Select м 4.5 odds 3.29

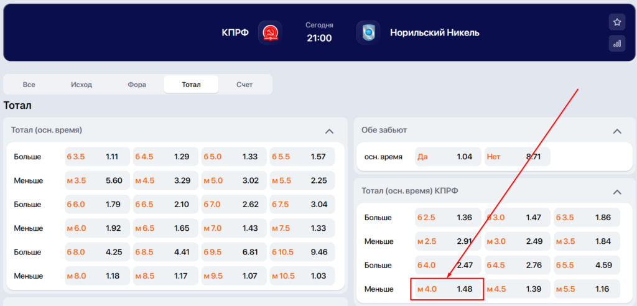point(165,180)
